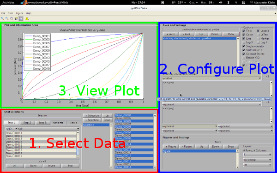Open the y-value dropdown

point(211,78)
